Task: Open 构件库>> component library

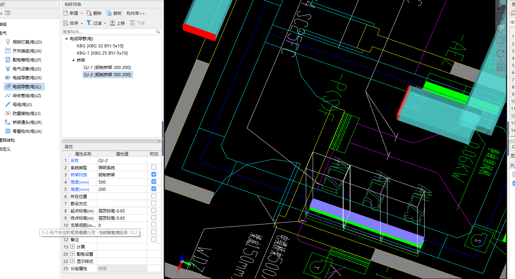Action: coord(136,13)
